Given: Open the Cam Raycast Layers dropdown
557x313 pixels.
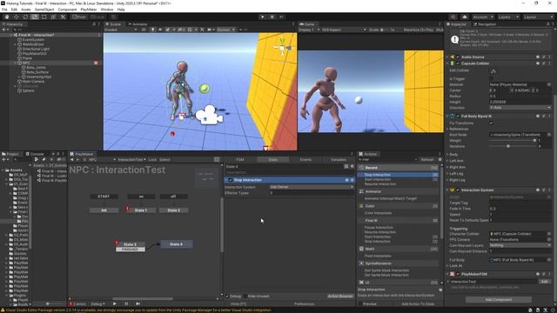Looking at the screenshot, I should 520,245.
